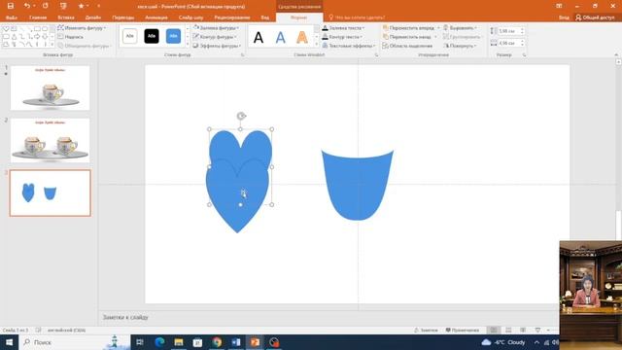Apply the black WordArt A style

point(259,38)
